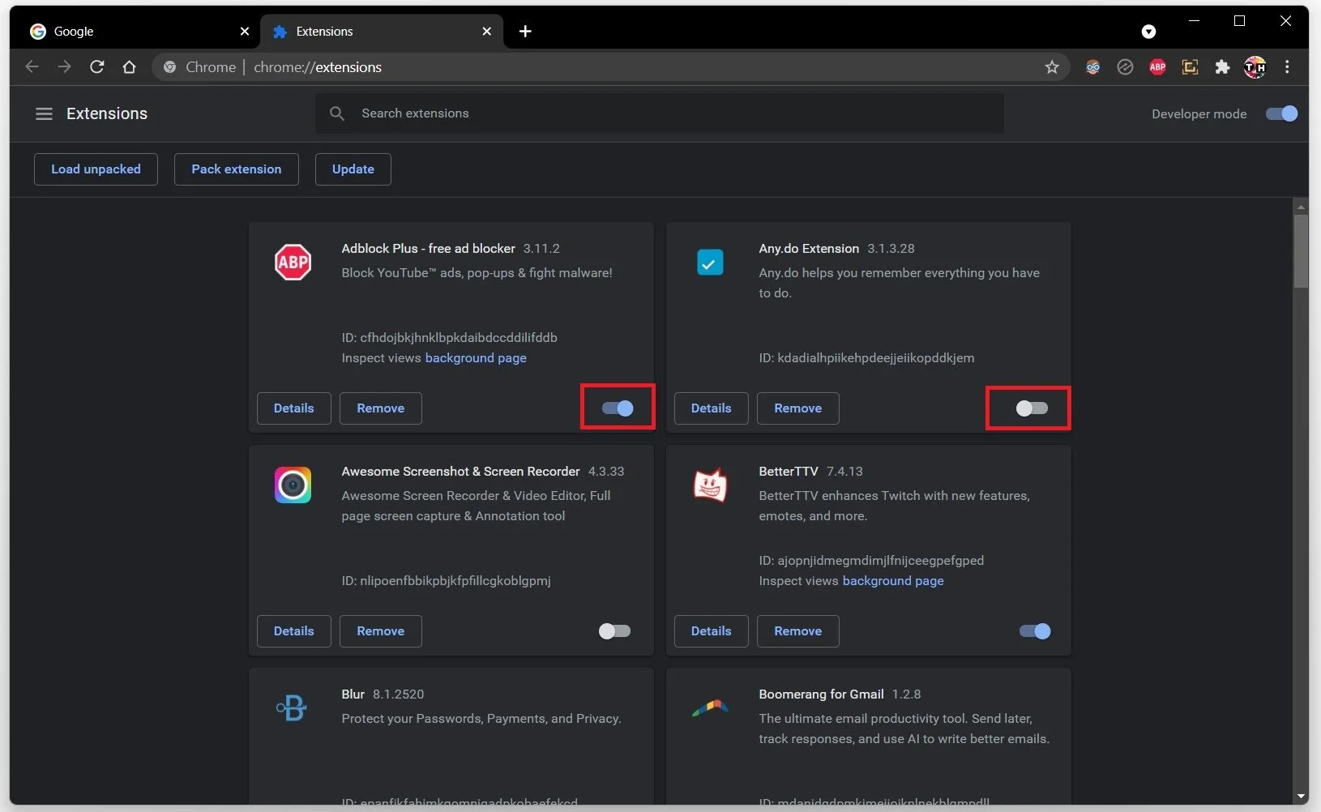Click the vertical scrollbar thumb

tap(1301, 251)
